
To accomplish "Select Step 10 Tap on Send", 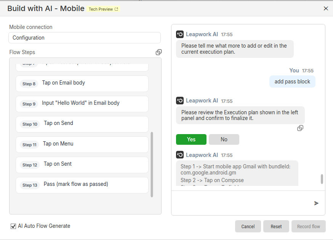I will point(82,124).
